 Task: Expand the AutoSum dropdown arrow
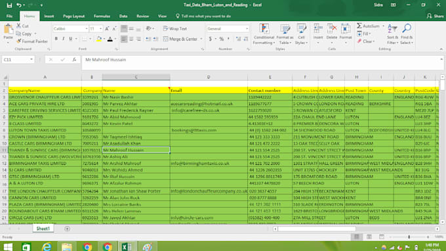383,26
